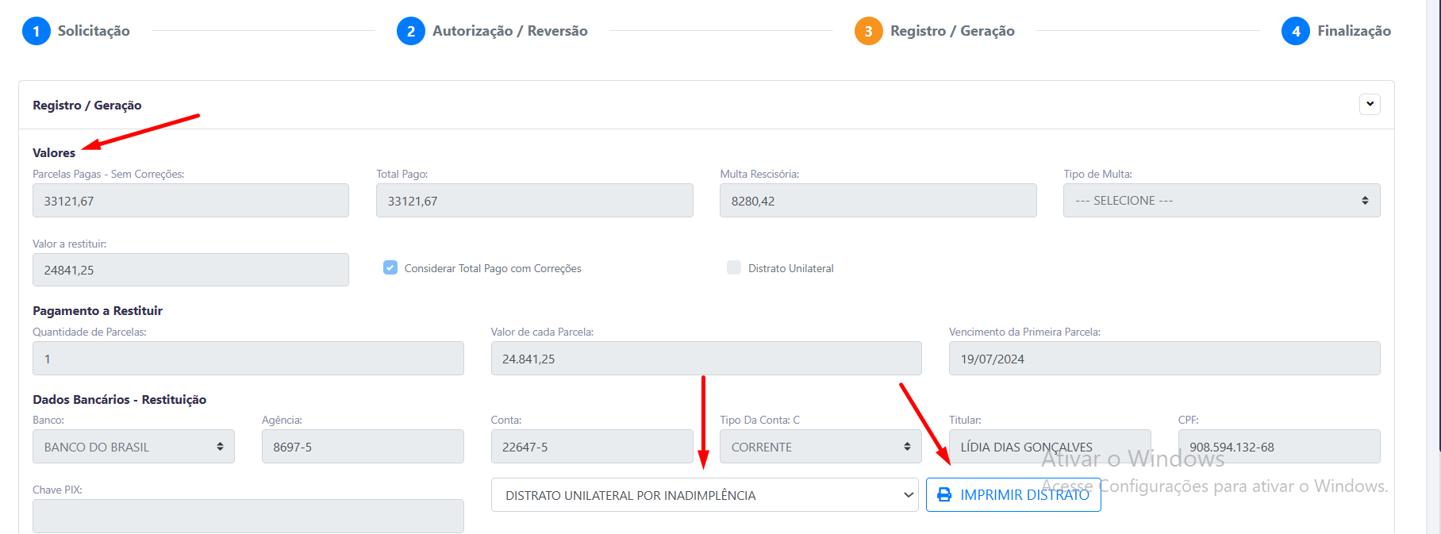Click the Valor de cada Parcela field
Viewport: 1441px width, 534px height.
(x=706, y=359)
